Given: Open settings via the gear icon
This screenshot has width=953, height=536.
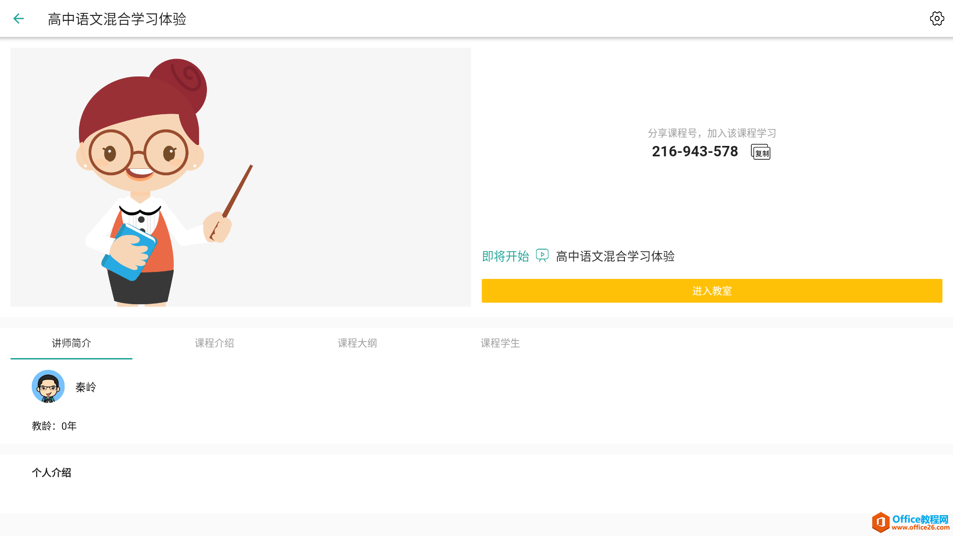Looking at the screenshot, I should tap(937, 19).
